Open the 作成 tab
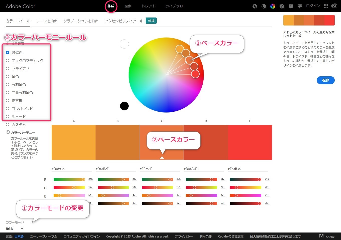The height and width of the screenshot is (240, 341). tap(111, 6)
